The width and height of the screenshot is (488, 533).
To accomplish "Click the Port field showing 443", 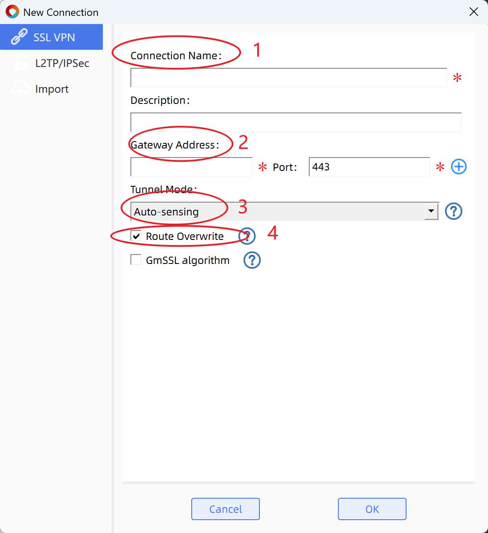I will [x=369, y=167].
